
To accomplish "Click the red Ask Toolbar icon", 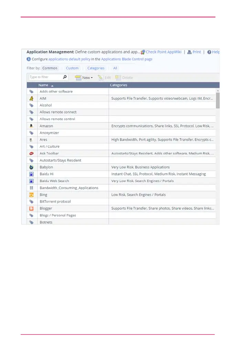I will (x=31, y=153).
